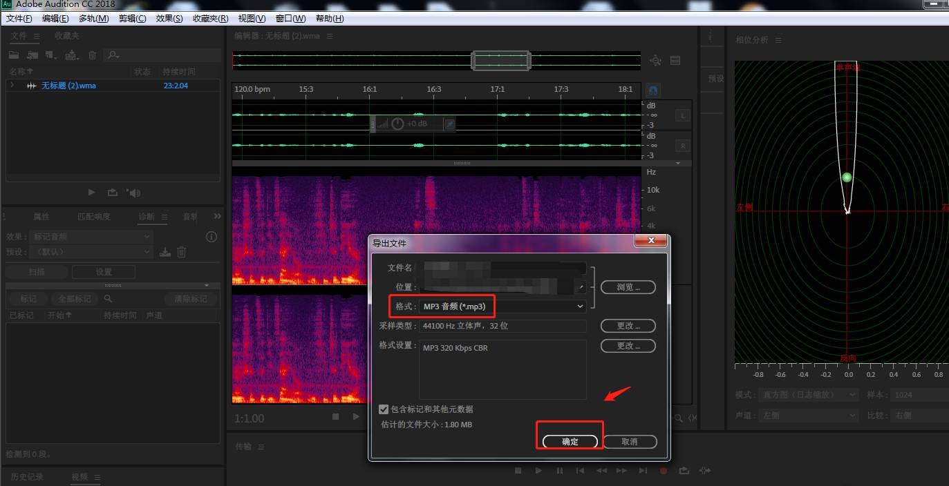This screenshot has width=949, height=486.
Task: Open the Preset dropdown in Diagnostics panel
Action: point(91,252)
